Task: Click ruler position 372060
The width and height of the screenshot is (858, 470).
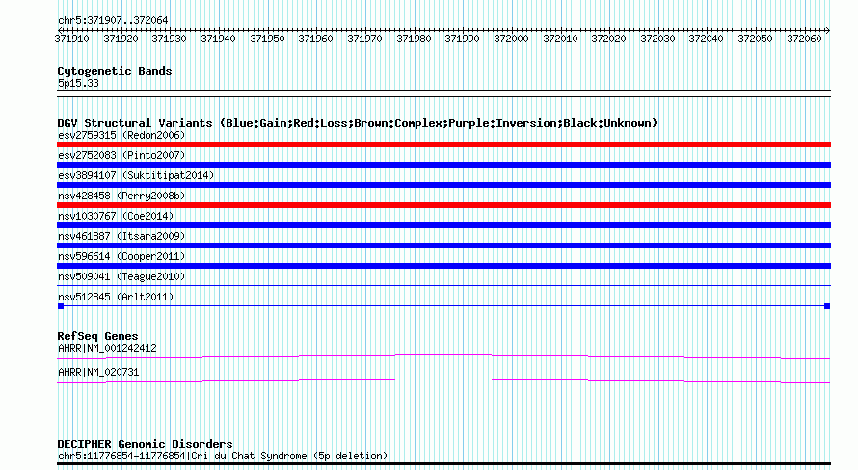Action: pyautogui.click(x=804, y=39)
